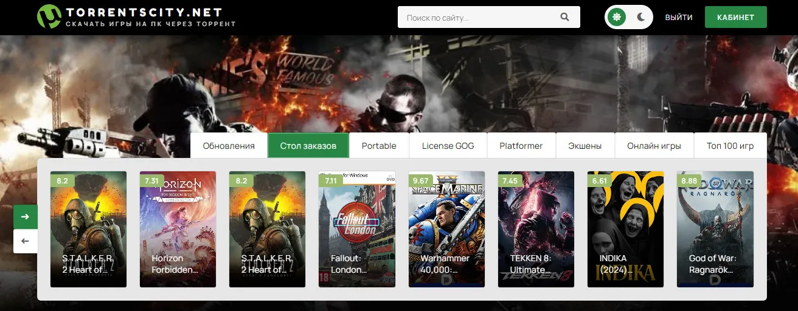Image resolution: width=798 pixels, height=311 pixels.
Task: Open the TEKKEN 8 Ultimate card
Action: [536, 229]
